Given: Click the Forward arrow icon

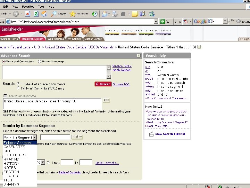Looking at the screenshot, I should pos(16,14).
